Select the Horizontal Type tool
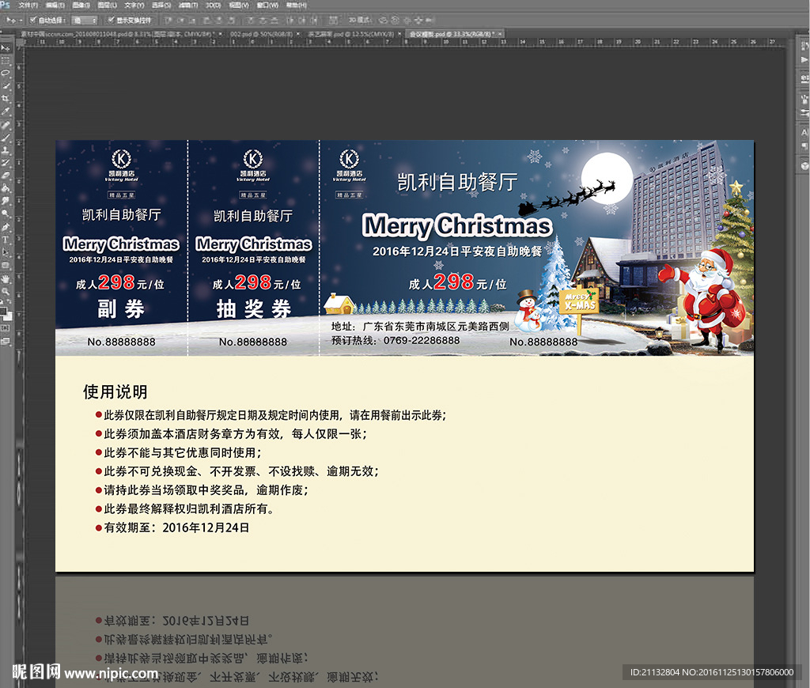Image resolution: width=810 pixels, height=688 pixels. pyautogui.click(x=6, y=240)
